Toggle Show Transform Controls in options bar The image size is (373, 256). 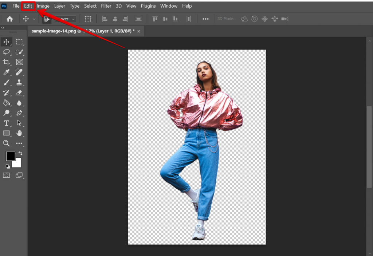(88, 19)
